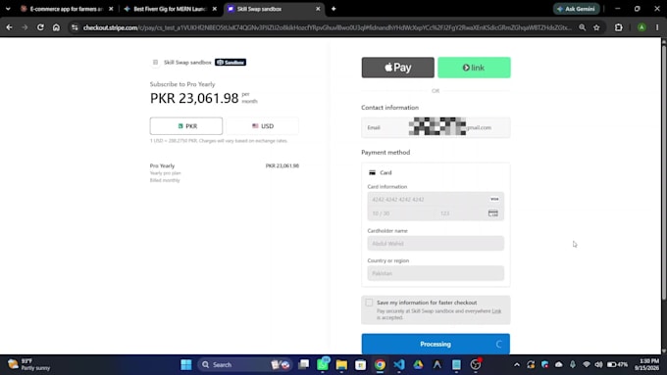Click the CVC security code field
Image resolution: width=667 pixels, height=375 pixels.
pos(470,213)
